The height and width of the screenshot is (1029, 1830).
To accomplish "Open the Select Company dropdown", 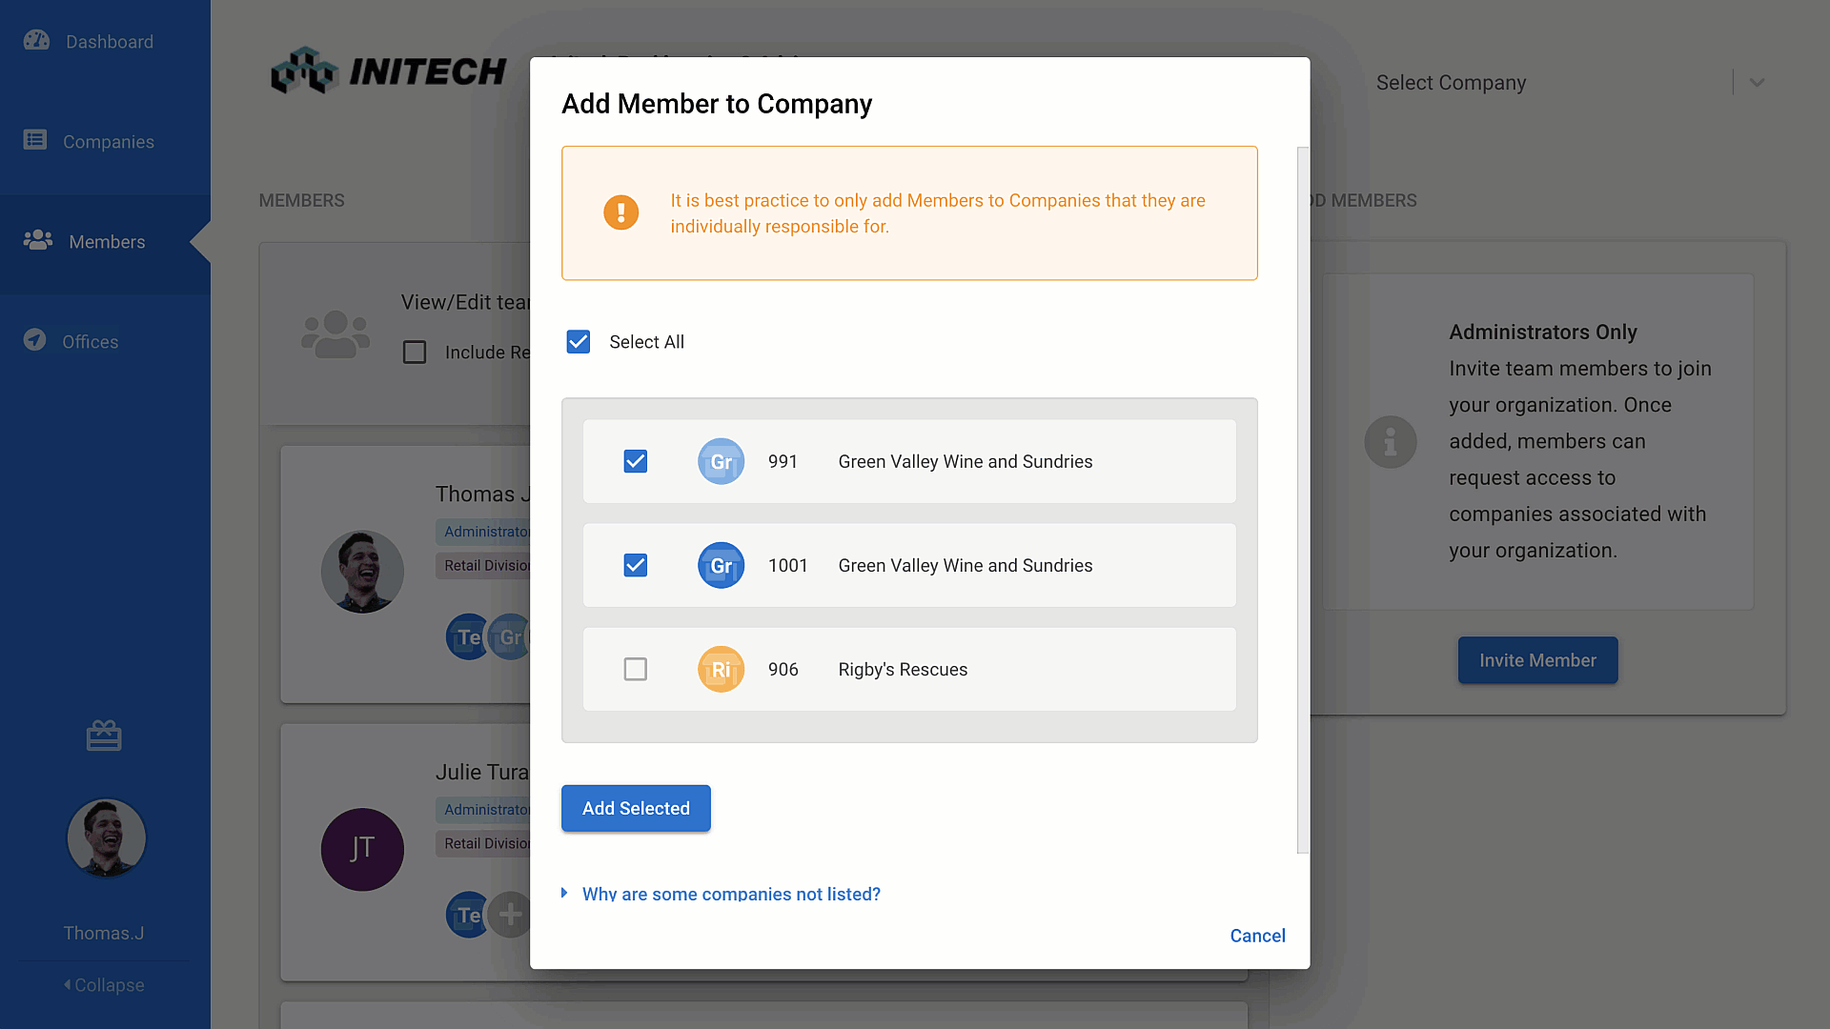I will pos(1573,83).
